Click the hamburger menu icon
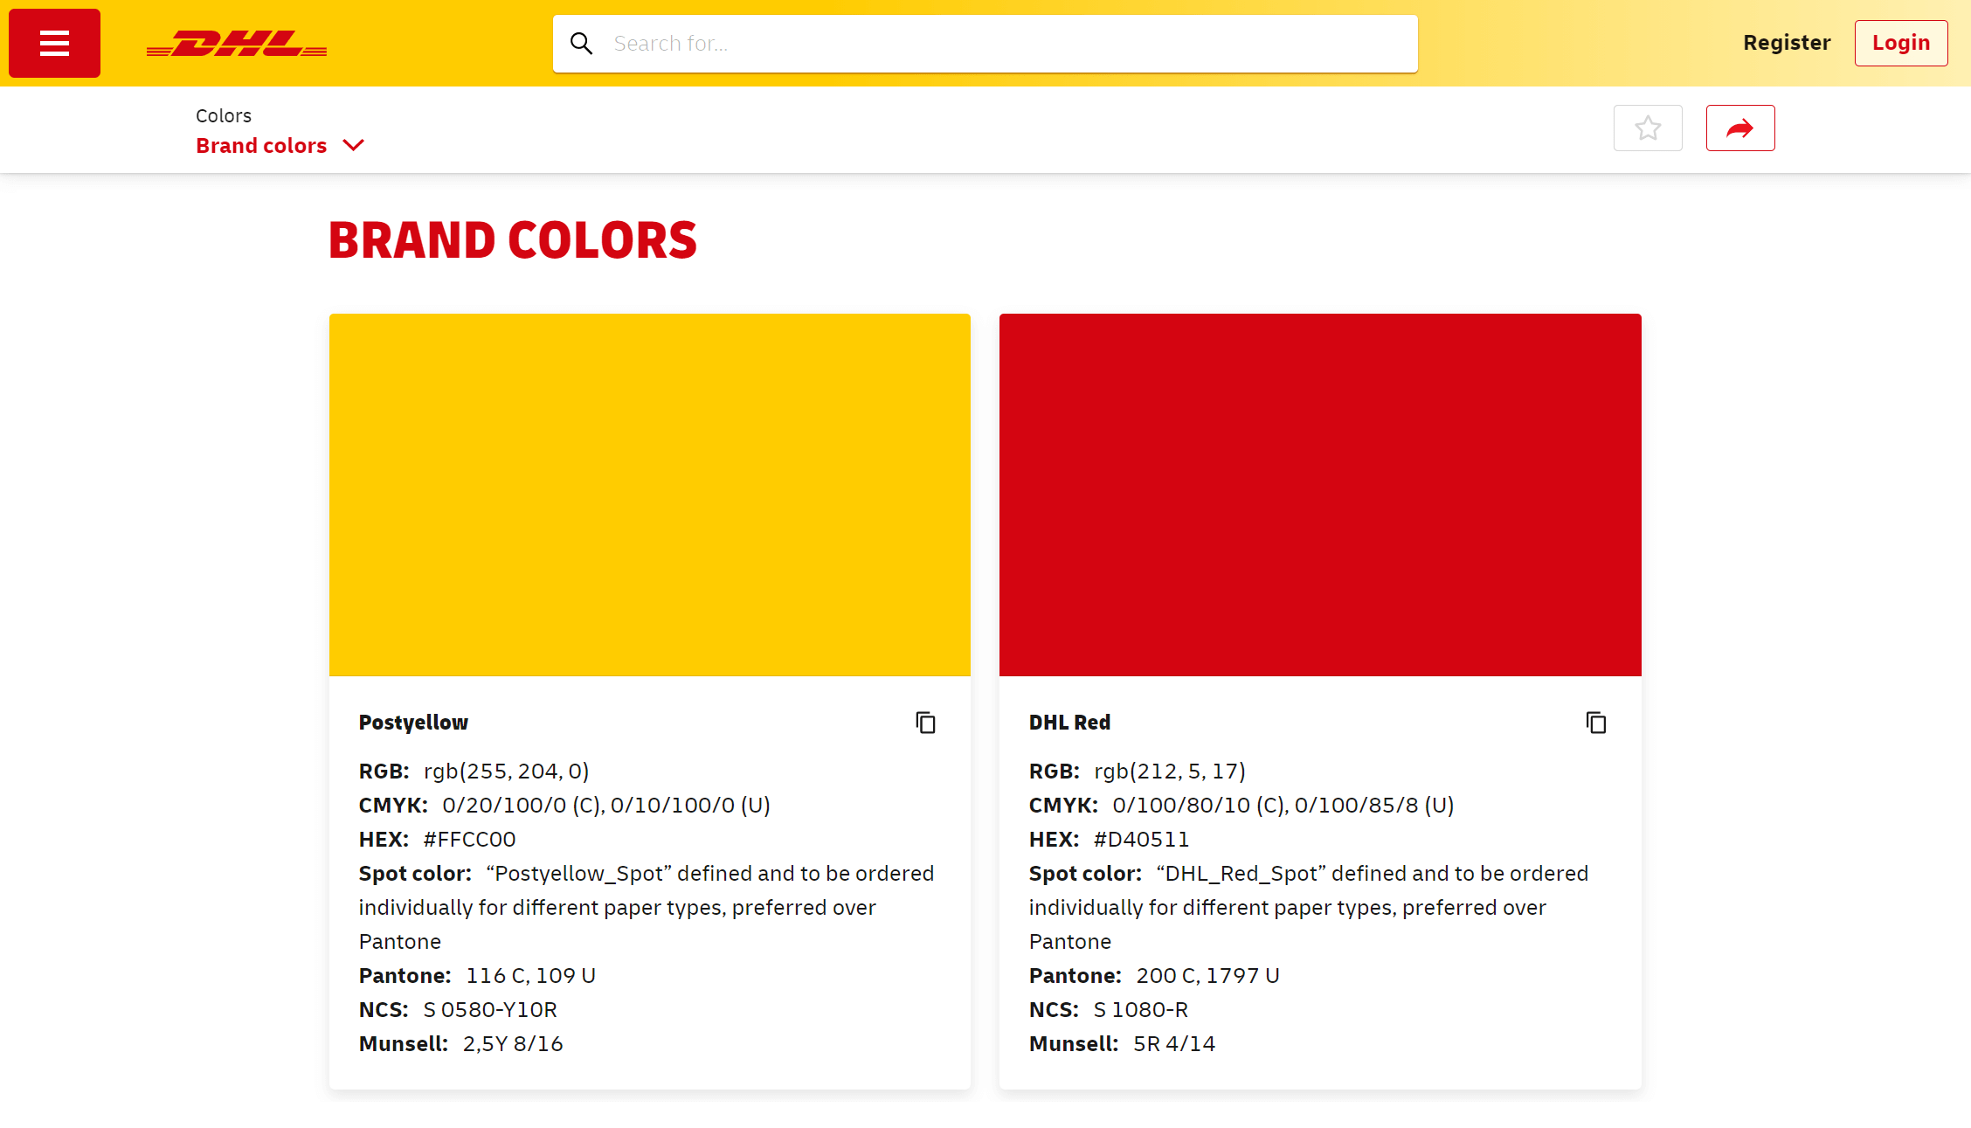The height and width of the screenshot is (1128, 1971). tap(54, 44)
